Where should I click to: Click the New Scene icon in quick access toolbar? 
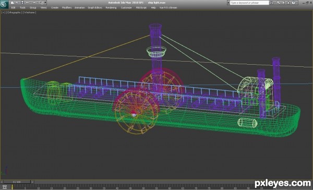[x=12, y=3]
